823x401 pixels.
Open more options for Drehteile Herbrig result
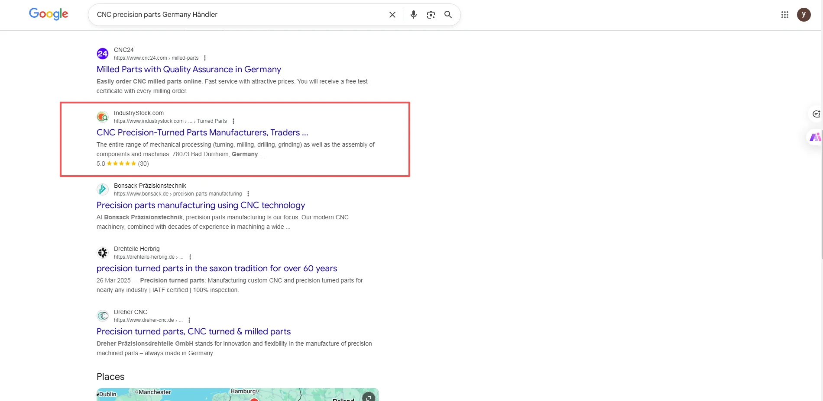190,257
